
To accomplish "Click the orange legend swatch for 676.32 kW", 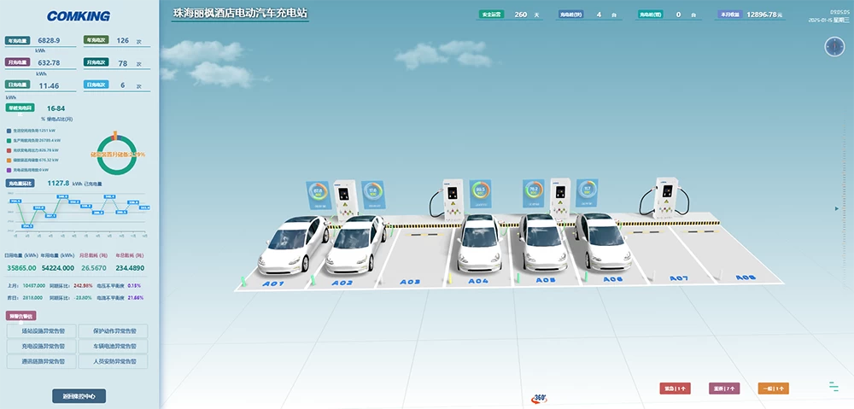I will 9,161.
